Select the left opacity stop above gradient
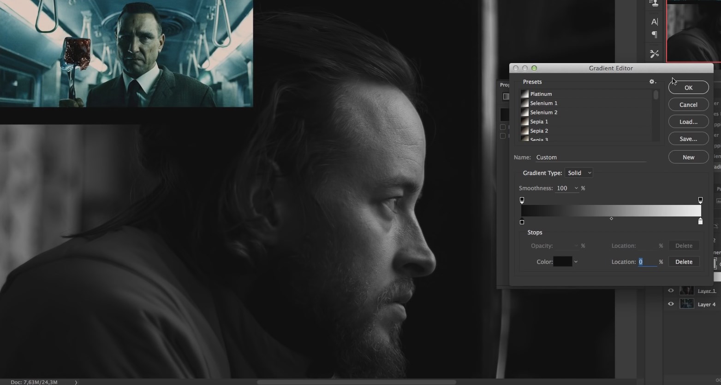 point(522,200)
